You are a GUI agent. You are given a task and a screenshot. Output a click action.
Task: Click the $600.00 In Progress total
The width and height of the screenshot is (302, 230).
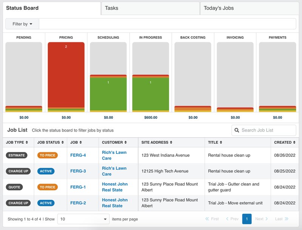[x=151, y=118]
